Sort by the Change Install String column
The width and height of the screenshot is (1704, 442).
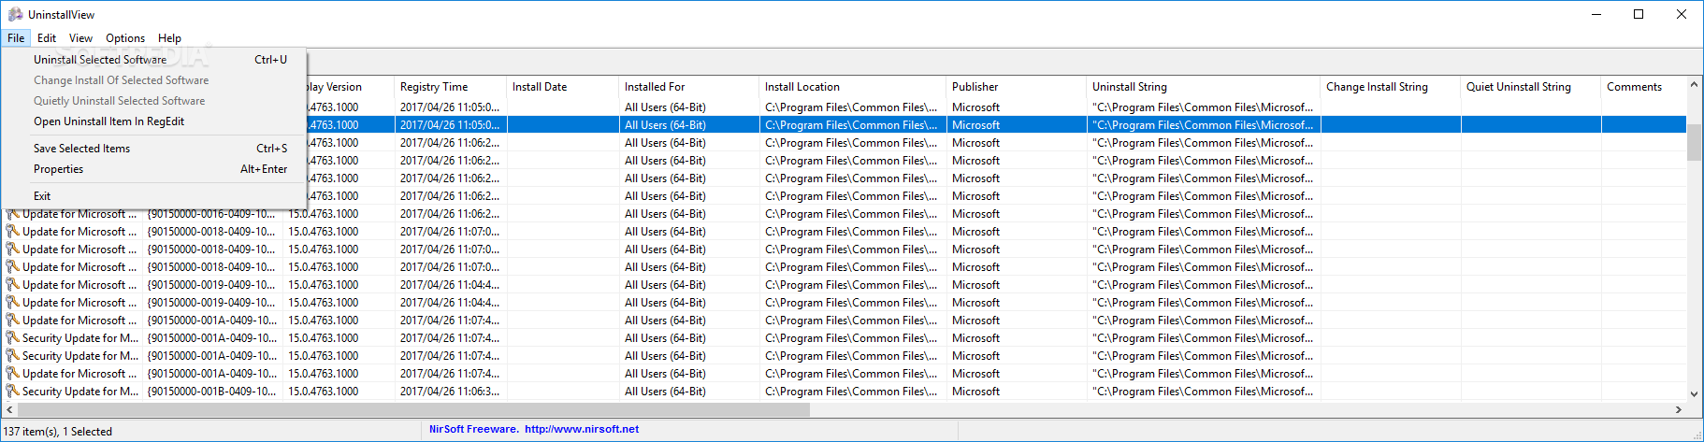pos(1390,87)
